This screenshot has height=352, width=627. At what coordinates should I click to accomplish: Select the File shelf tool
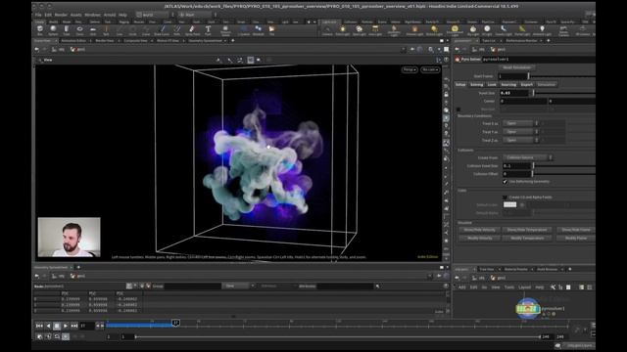272,30
